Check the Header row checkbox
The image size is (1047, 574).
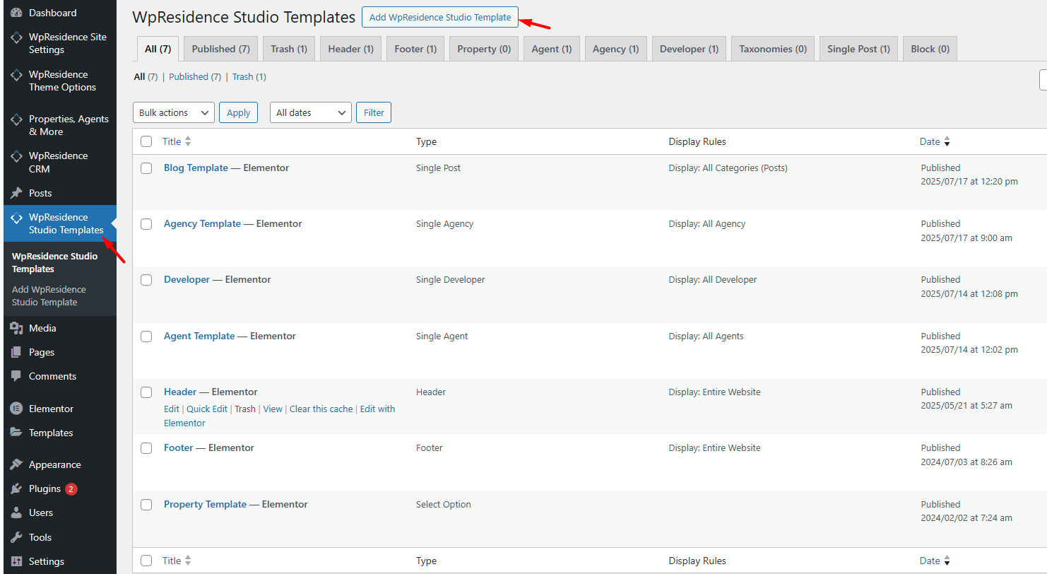[x=146, y=392]
